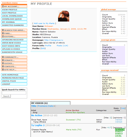
Task: Open the UPLOAD A VIDEO menu item
Action: click(x=14, y=49)
